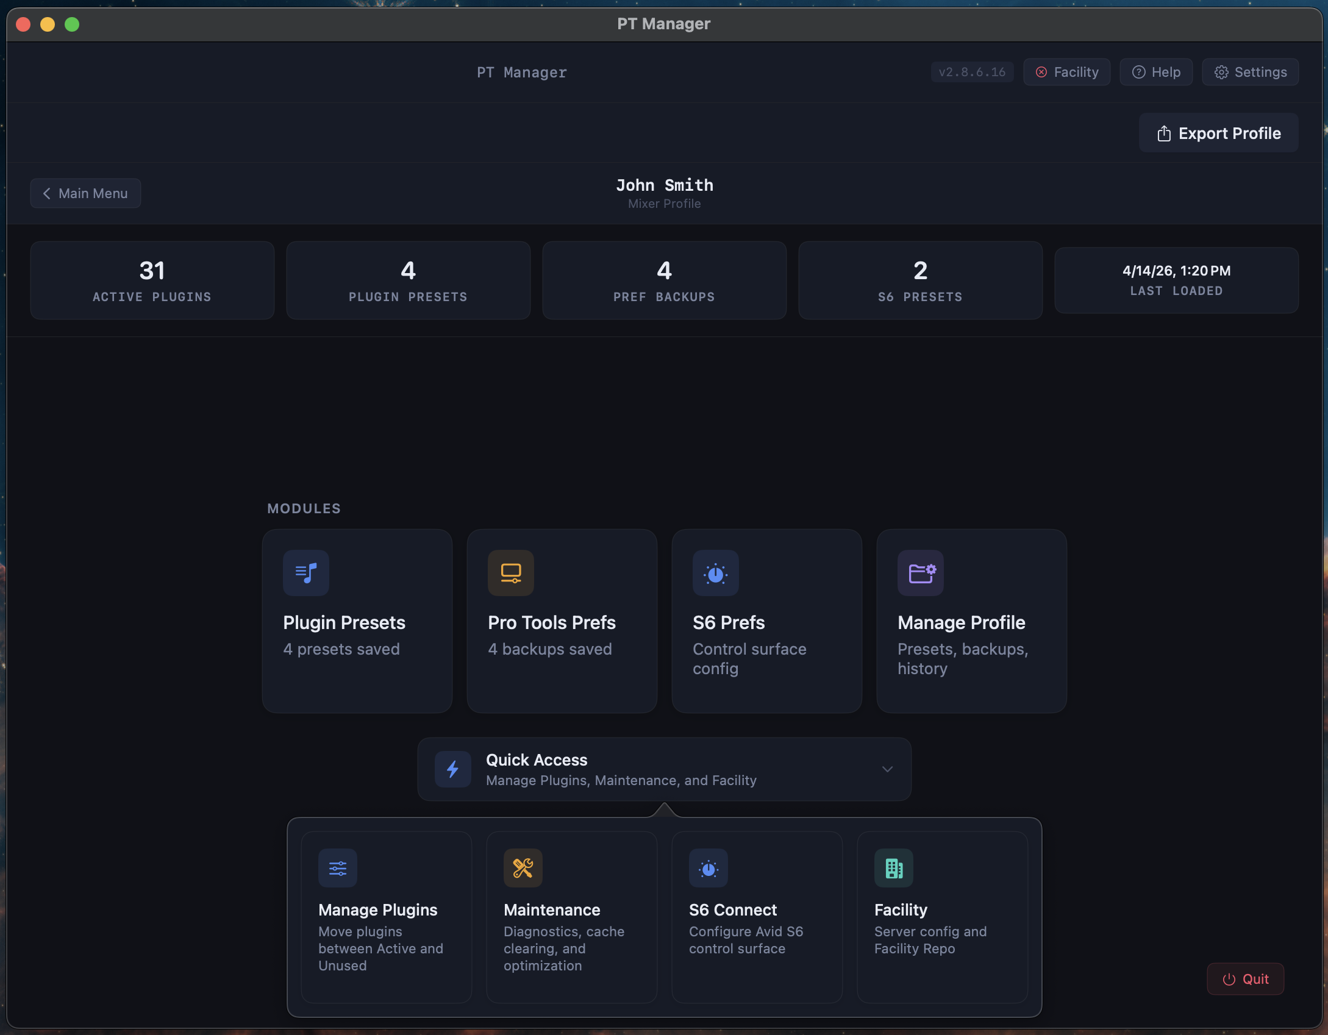This screenshot has height=1035, width=1328.
Task: Click the red X icon beside Facility
Action: (1041, 72)
